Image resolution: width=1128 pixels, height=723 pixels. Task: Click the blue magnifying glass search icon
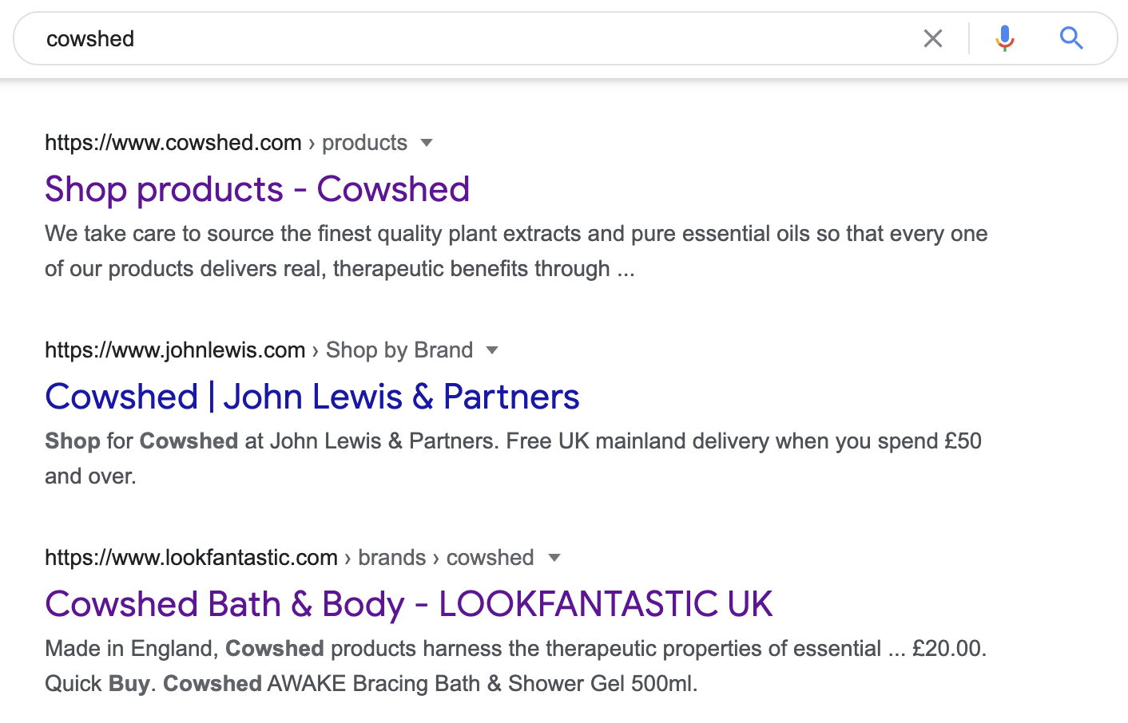coord(1071,38)
